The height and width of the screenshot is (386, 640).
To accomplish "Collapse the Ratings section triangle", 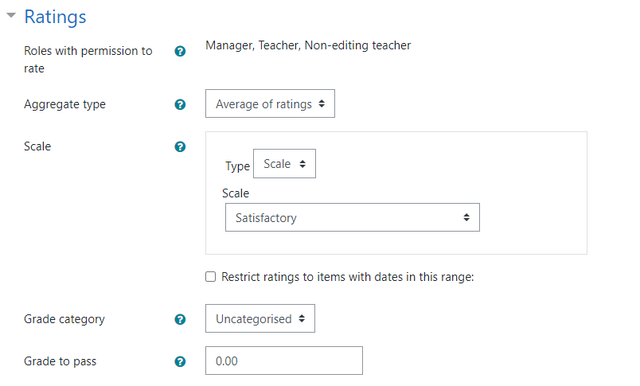I will click(x=11, y=15).
